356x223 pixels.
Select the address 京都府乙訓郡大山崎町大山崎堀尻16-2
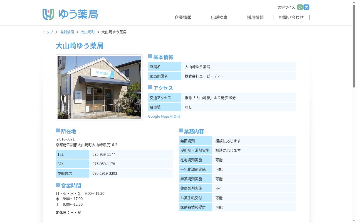[x=86, y=145]
